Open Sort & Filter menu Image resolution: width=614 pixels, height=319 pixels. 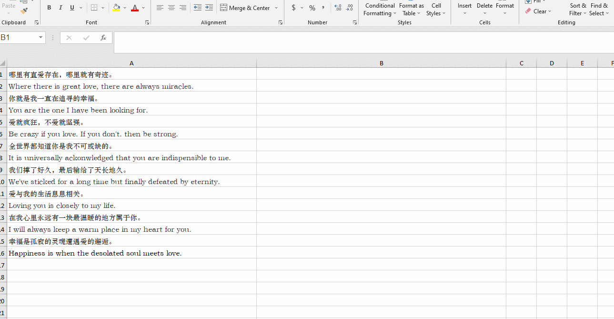pos(578,9)
